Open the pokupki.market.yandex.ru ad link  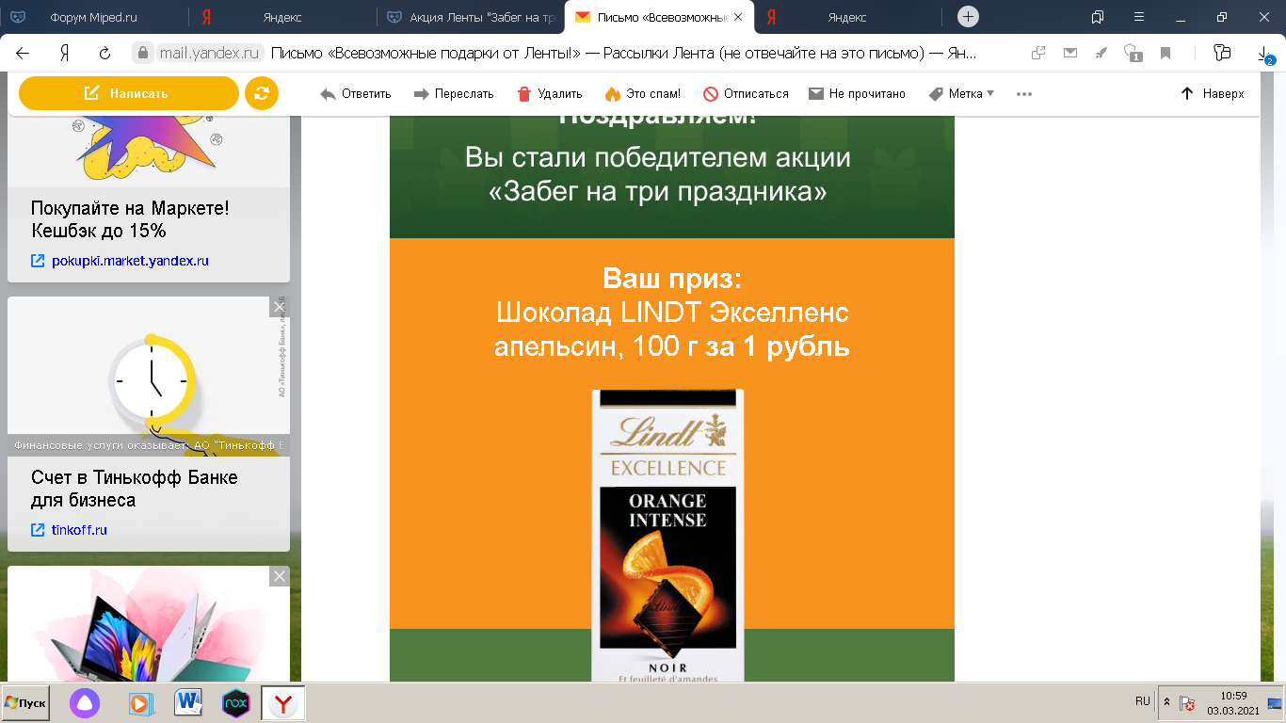[x=130, y=261]
